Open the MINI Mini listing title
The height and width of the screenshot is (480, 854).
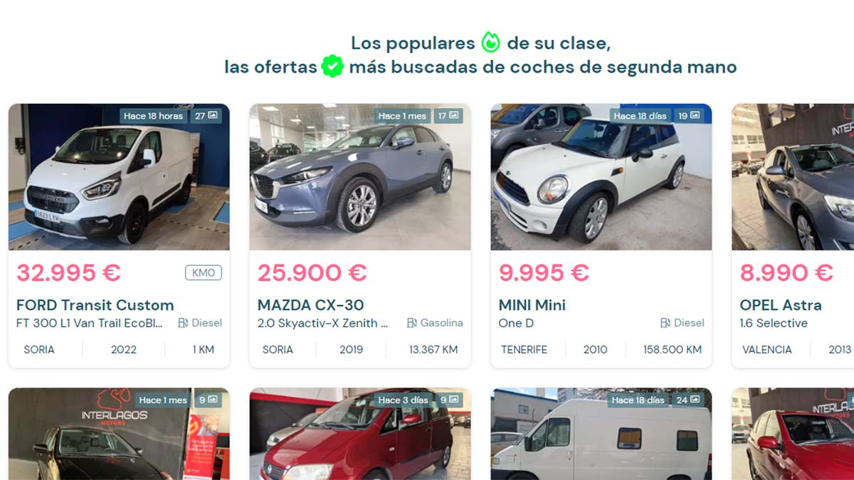532,305
